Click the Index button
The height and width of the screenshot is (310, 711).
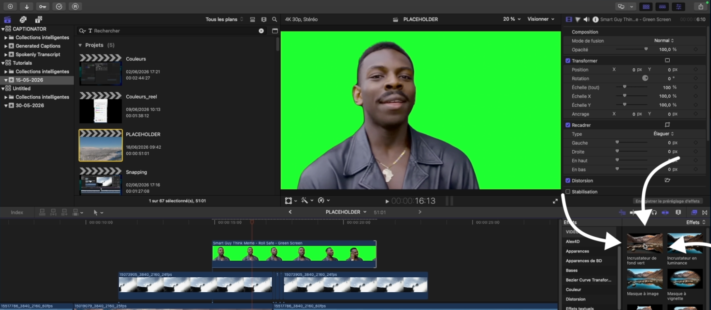17,212
